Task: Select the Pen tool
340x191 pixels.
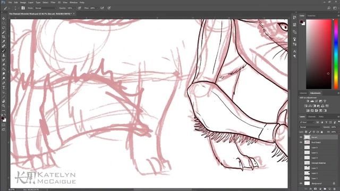Action: 4,83
